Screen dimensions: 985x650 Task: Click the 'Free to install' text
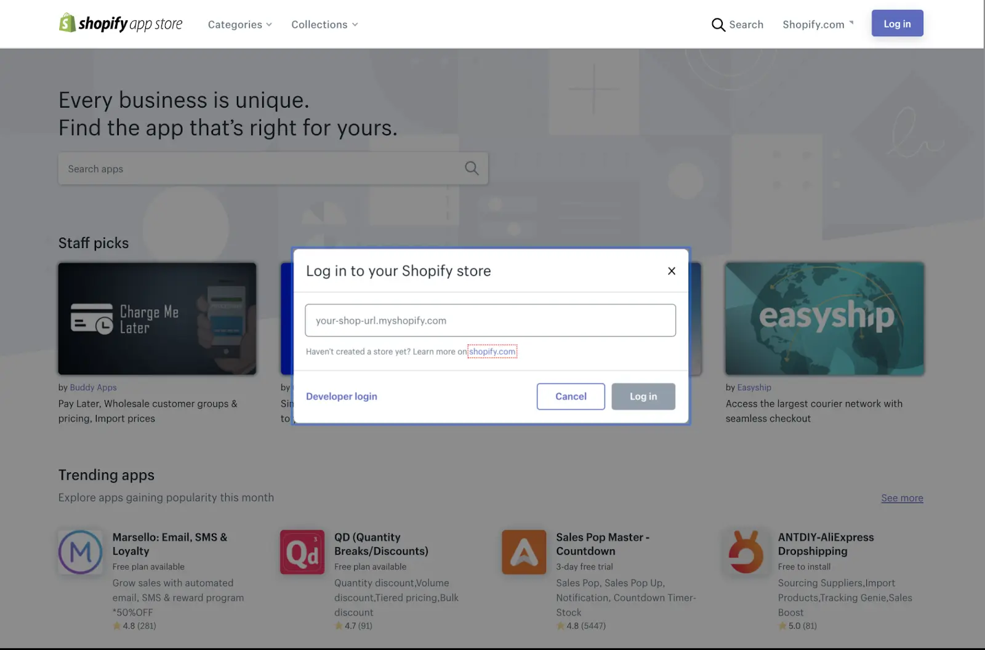click(804, 567)
